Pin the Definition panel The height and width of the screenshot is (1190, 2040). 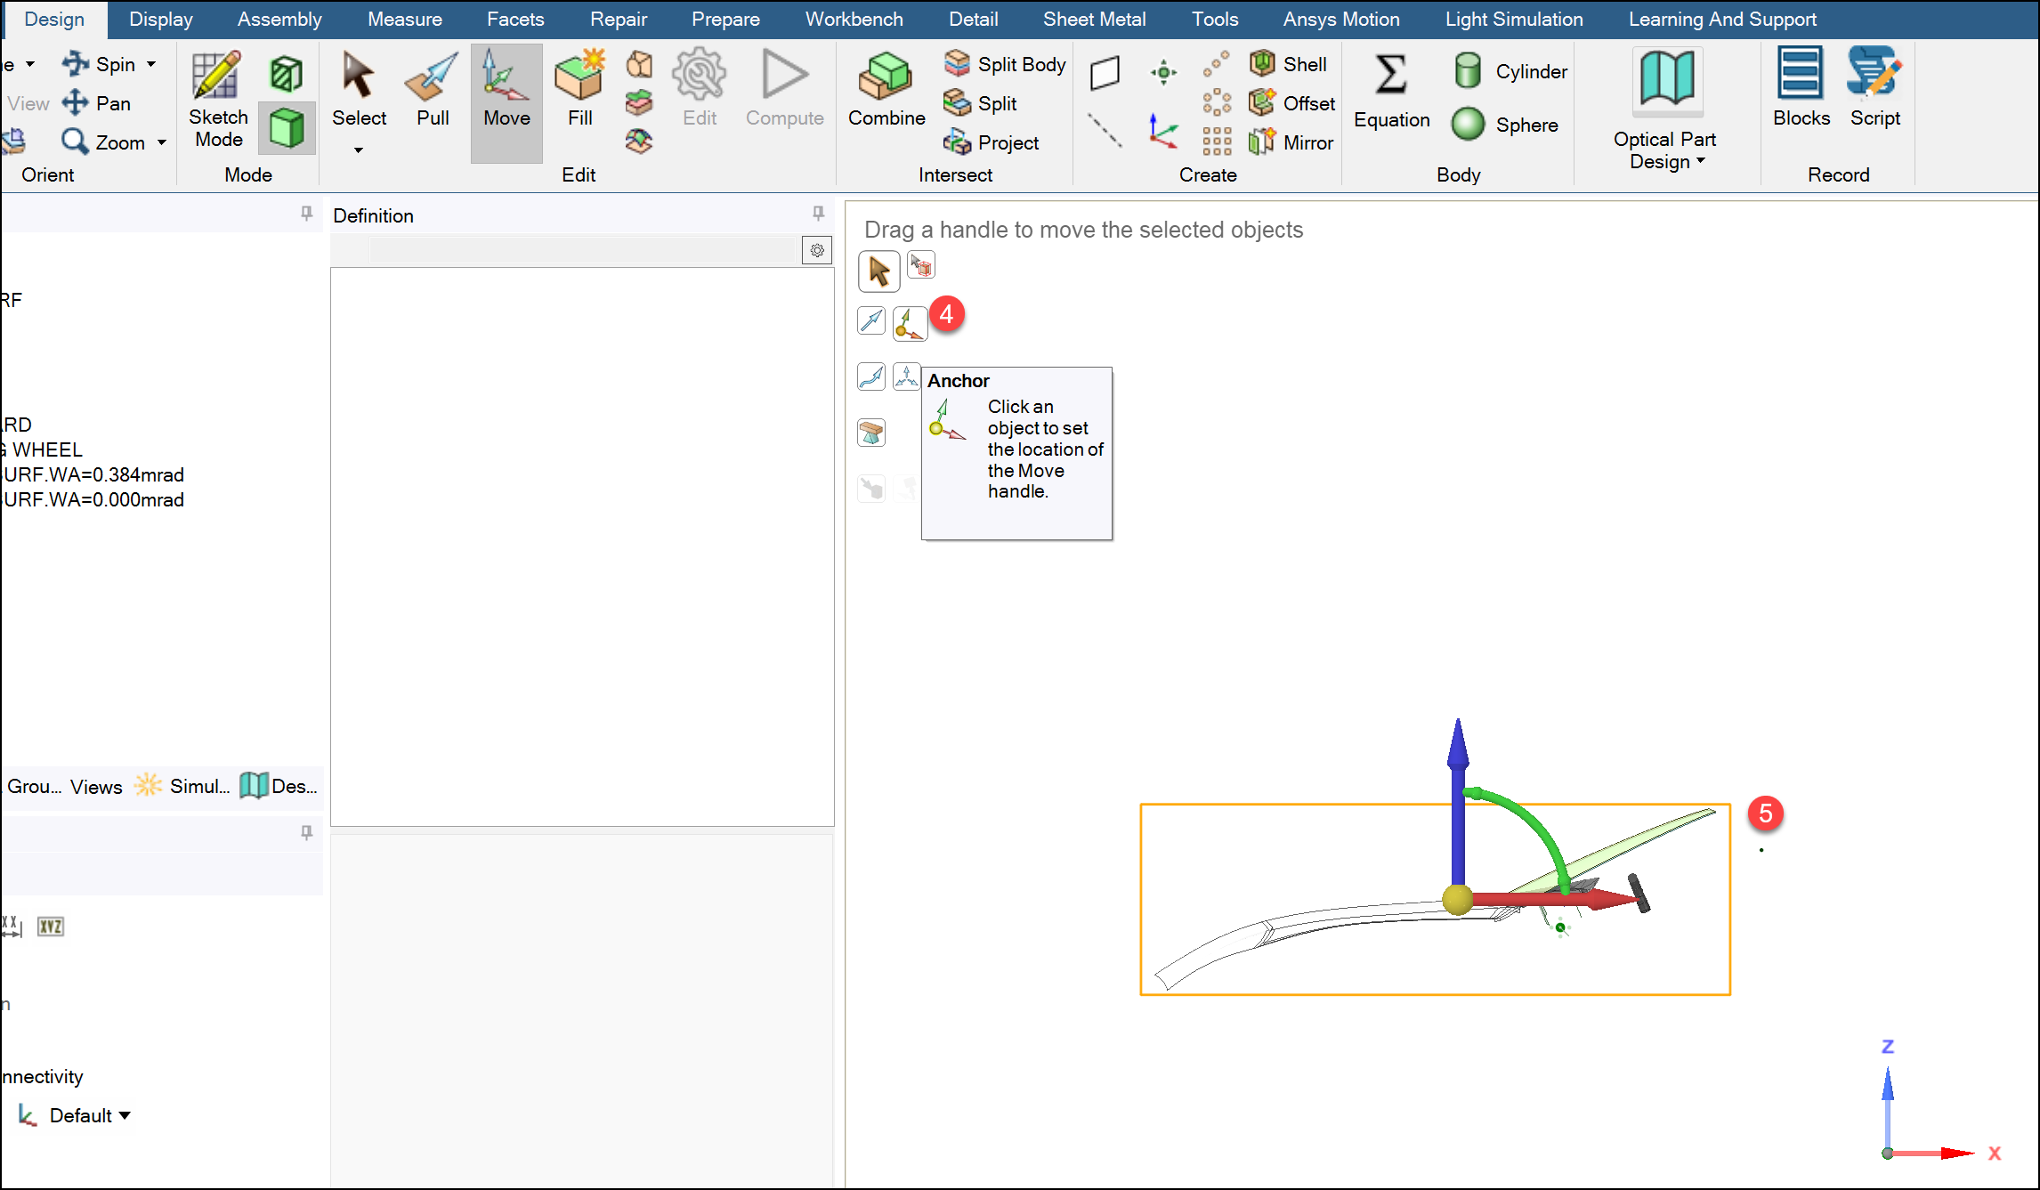pyautogui.click(x=818, y=214)
